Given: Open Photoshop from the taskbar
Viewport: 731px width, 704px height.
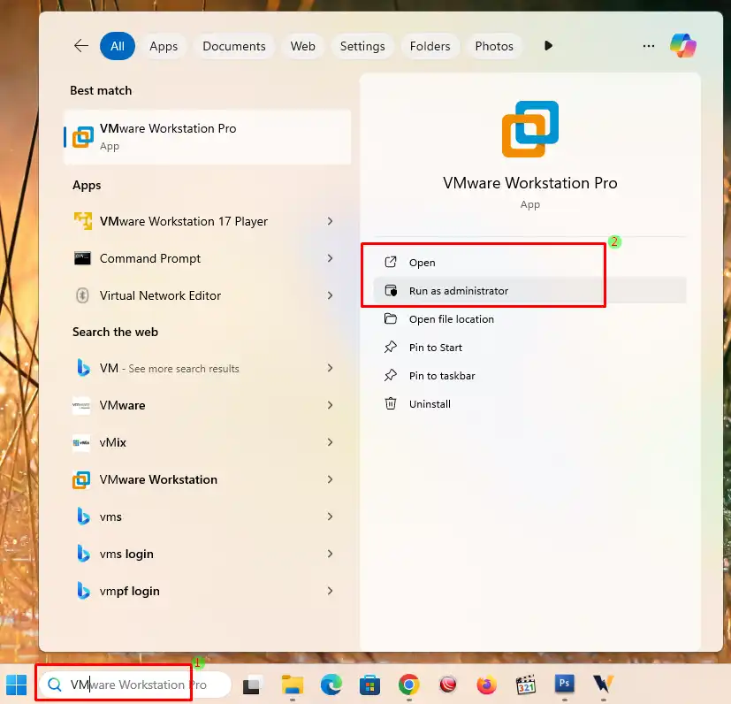Looking at the screenshot, I should pos(564,685).
